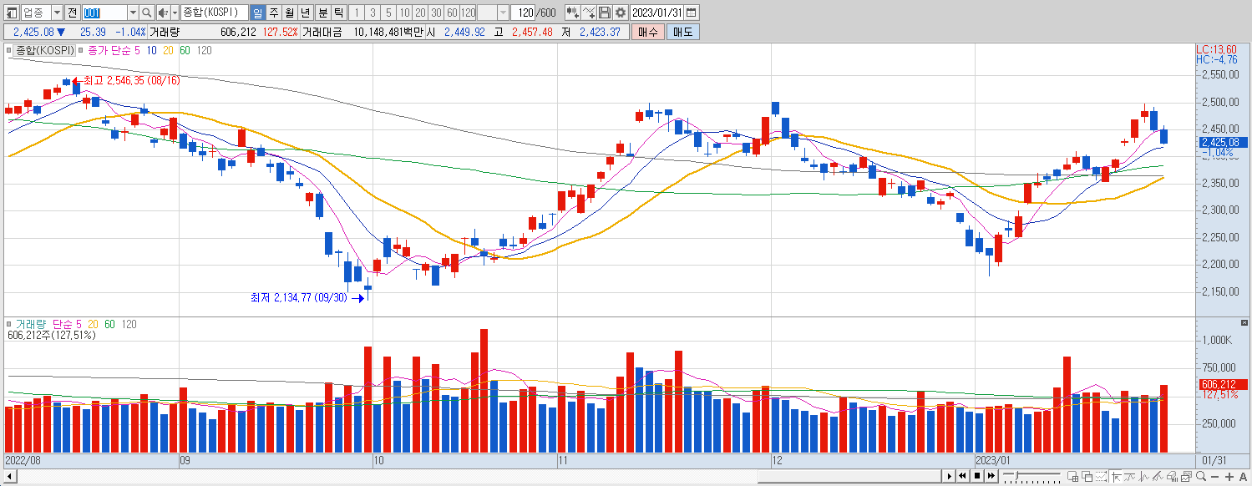Click the 매수 buy button
Viewport: 1252px width, 486px height.
click(647, 32)
